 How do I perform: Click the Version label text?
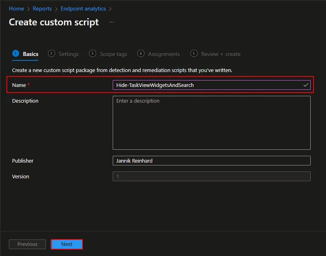pyautogui.click(x=21, y=177)
